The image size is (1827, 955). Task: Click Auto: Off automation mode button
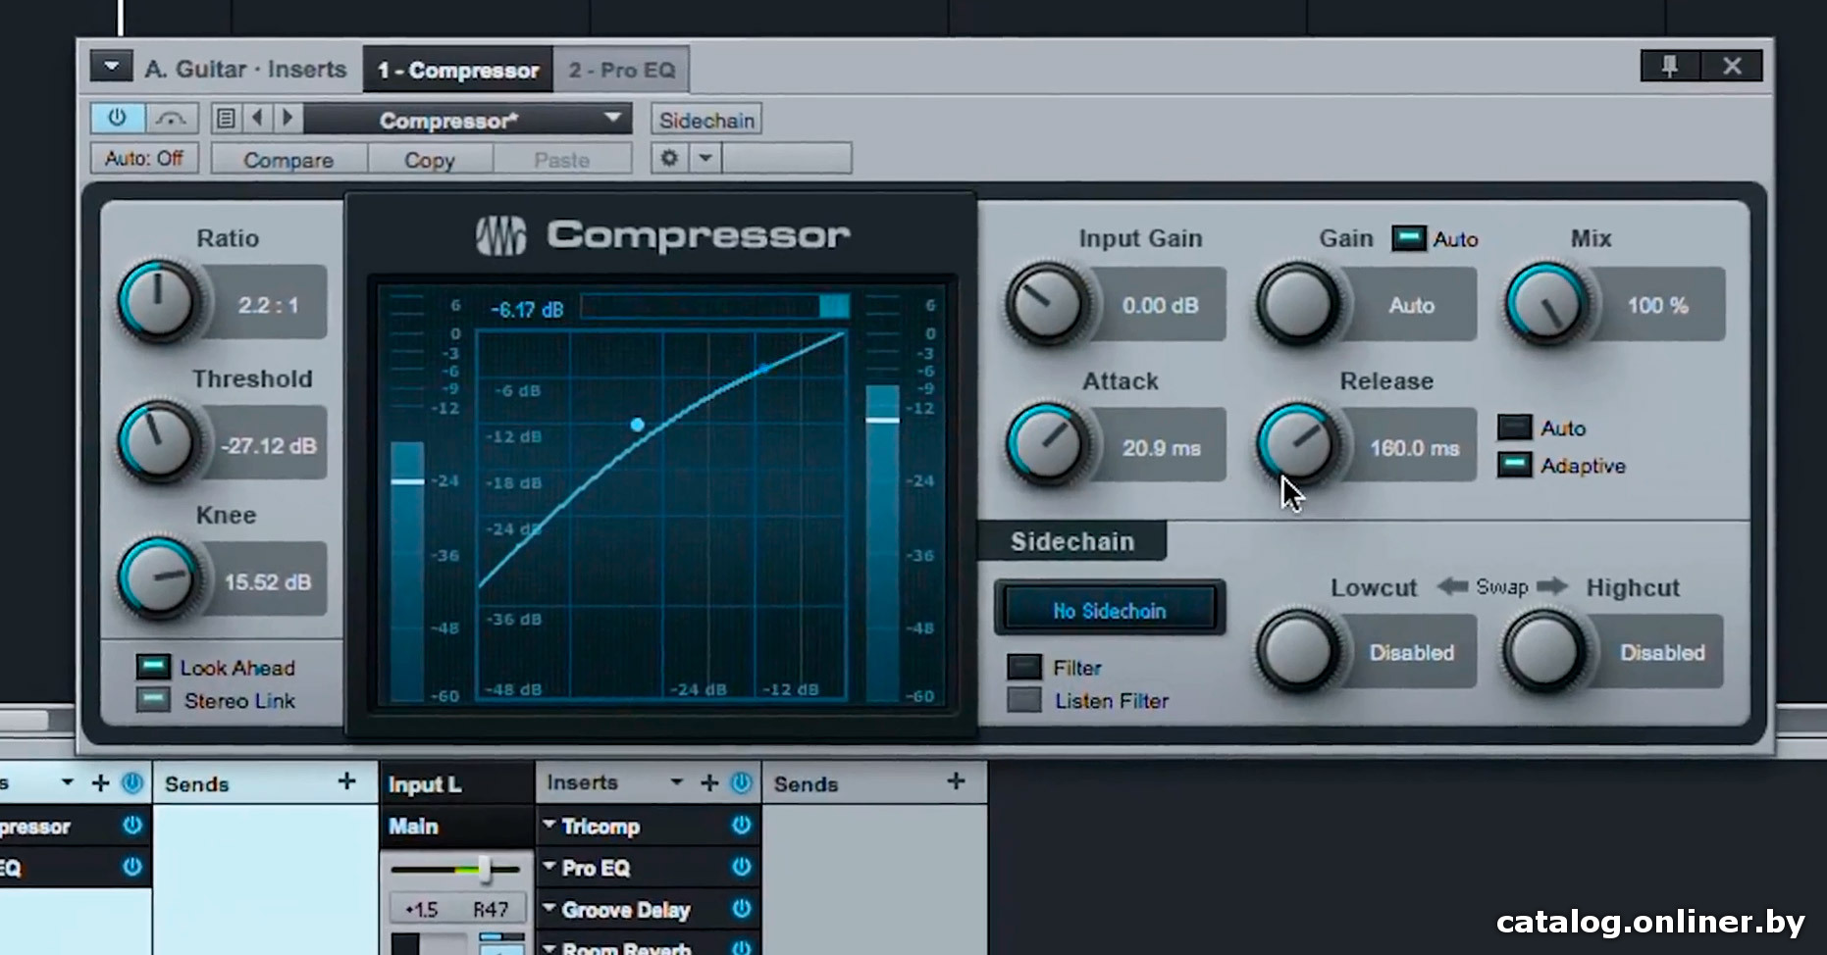tap(144, 158)
